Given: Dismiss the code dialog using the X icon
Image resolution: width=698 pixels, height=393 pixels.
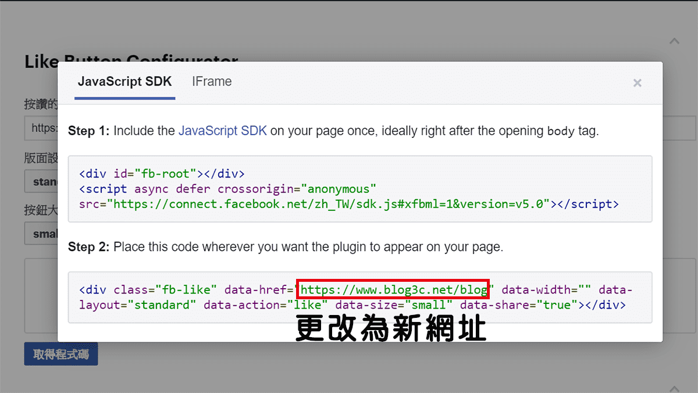Looking at the screenshot, I should click(637, 83).
